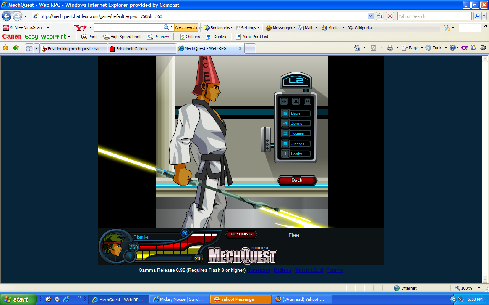Click the Flee text

pyautogui.click(x=294, y=235)
